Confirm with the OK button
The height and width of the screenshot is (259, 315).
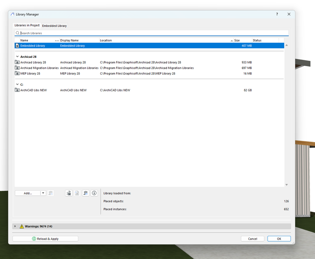click(279, 239)
